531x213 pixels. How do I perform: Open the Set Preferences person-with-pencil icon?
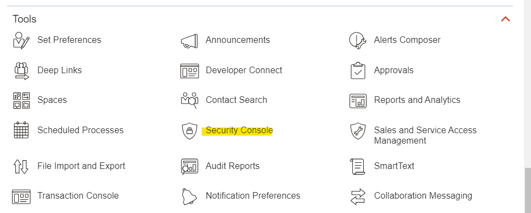(21, 40)
